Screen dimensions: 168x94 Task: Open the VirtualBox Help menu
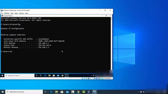26,13
